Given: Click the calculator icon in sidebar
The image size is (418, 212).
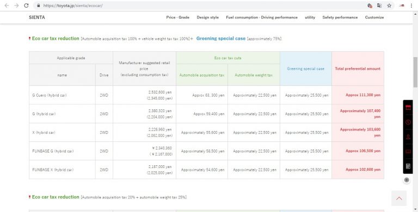Looking at the screenshot, I should pyautogui.click(x=408, y=166).
